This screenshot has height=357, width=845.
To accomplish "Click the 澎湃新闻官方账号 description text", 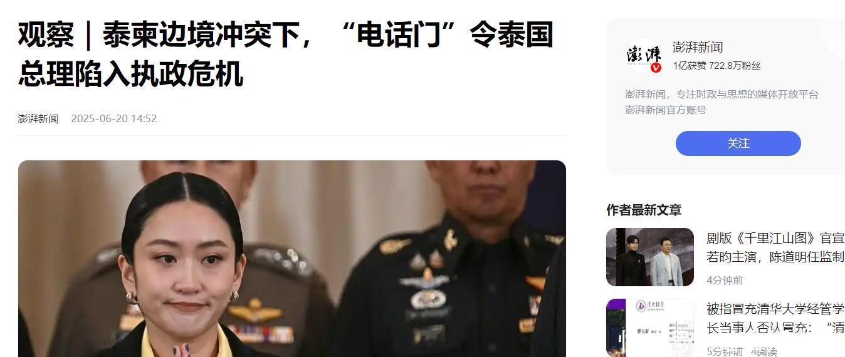I will (666, 110).
